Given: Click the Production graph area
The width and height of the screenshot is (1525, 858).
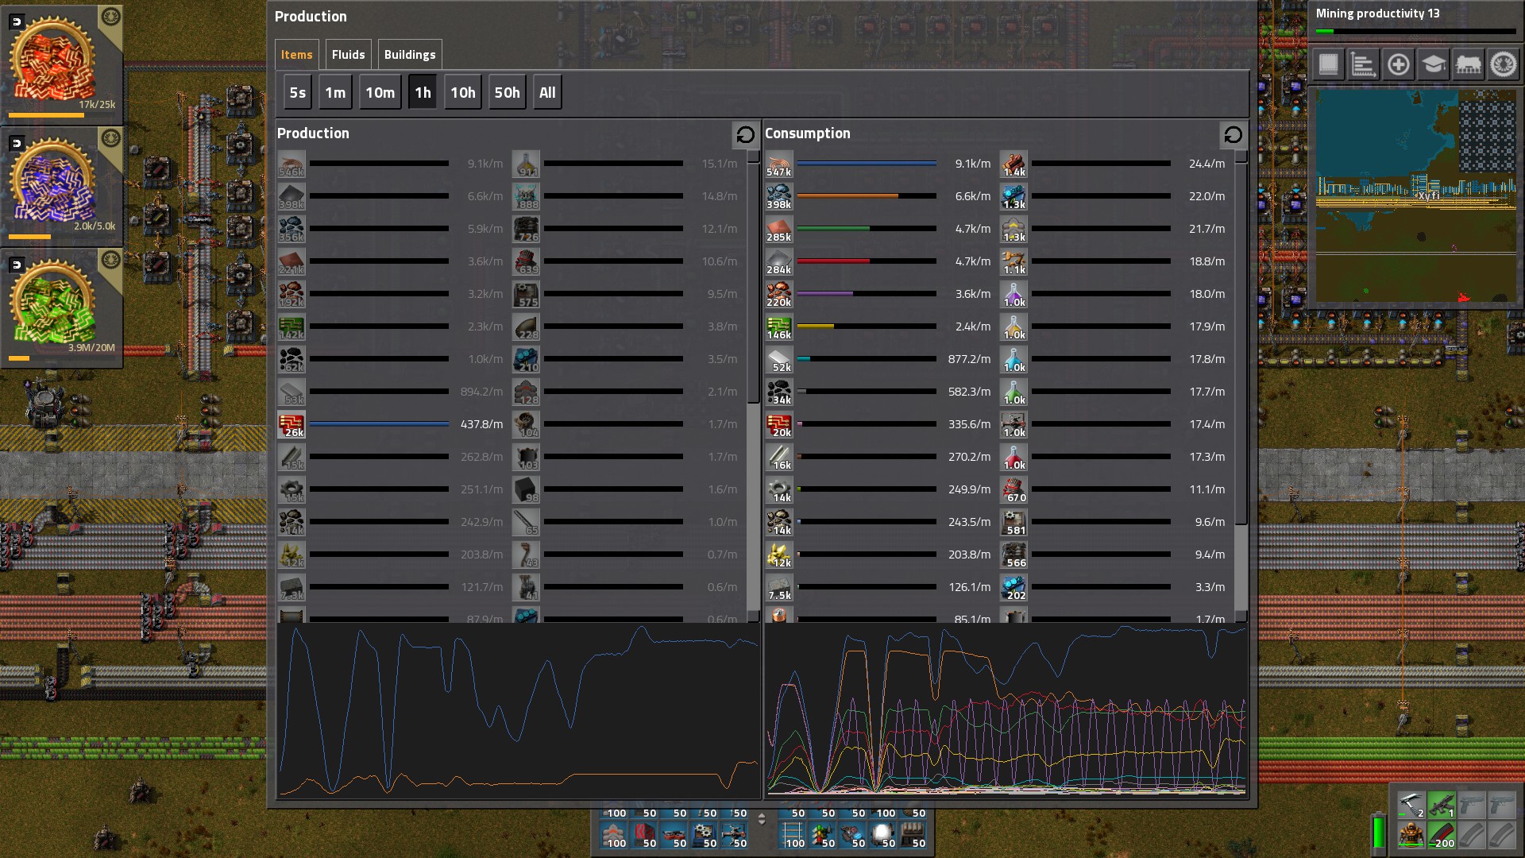Looking at the screenshot, I should click(518, 711).
